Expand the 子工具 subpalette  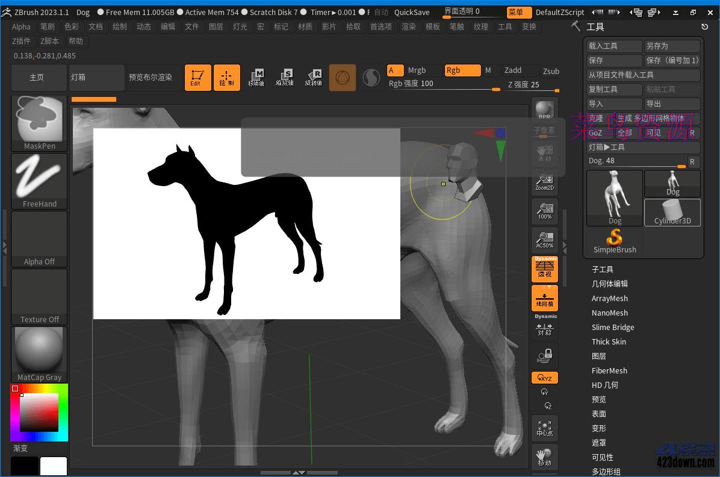pyautogui.click(x=603, y=269)
